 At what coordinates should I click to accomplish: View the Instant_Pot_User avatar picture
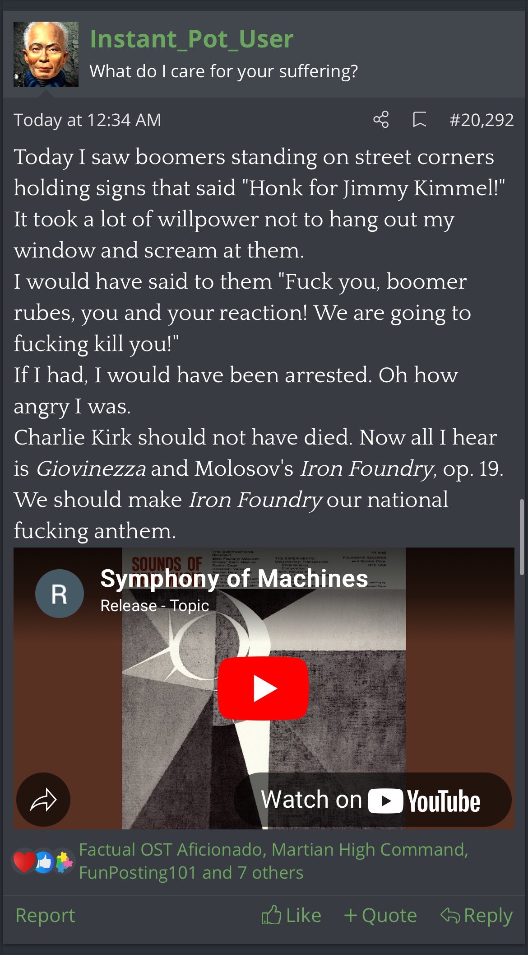coord(46,54)
